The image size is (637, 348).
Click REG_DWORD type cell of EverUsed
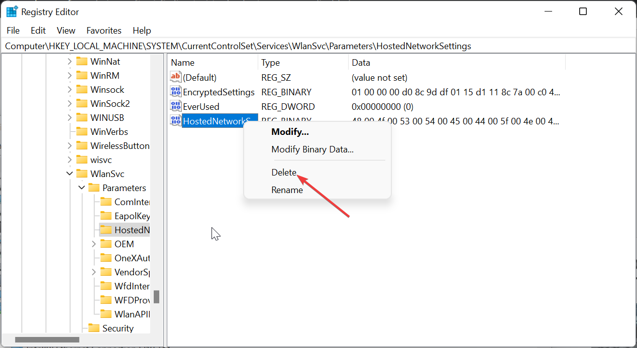point(288,106)
